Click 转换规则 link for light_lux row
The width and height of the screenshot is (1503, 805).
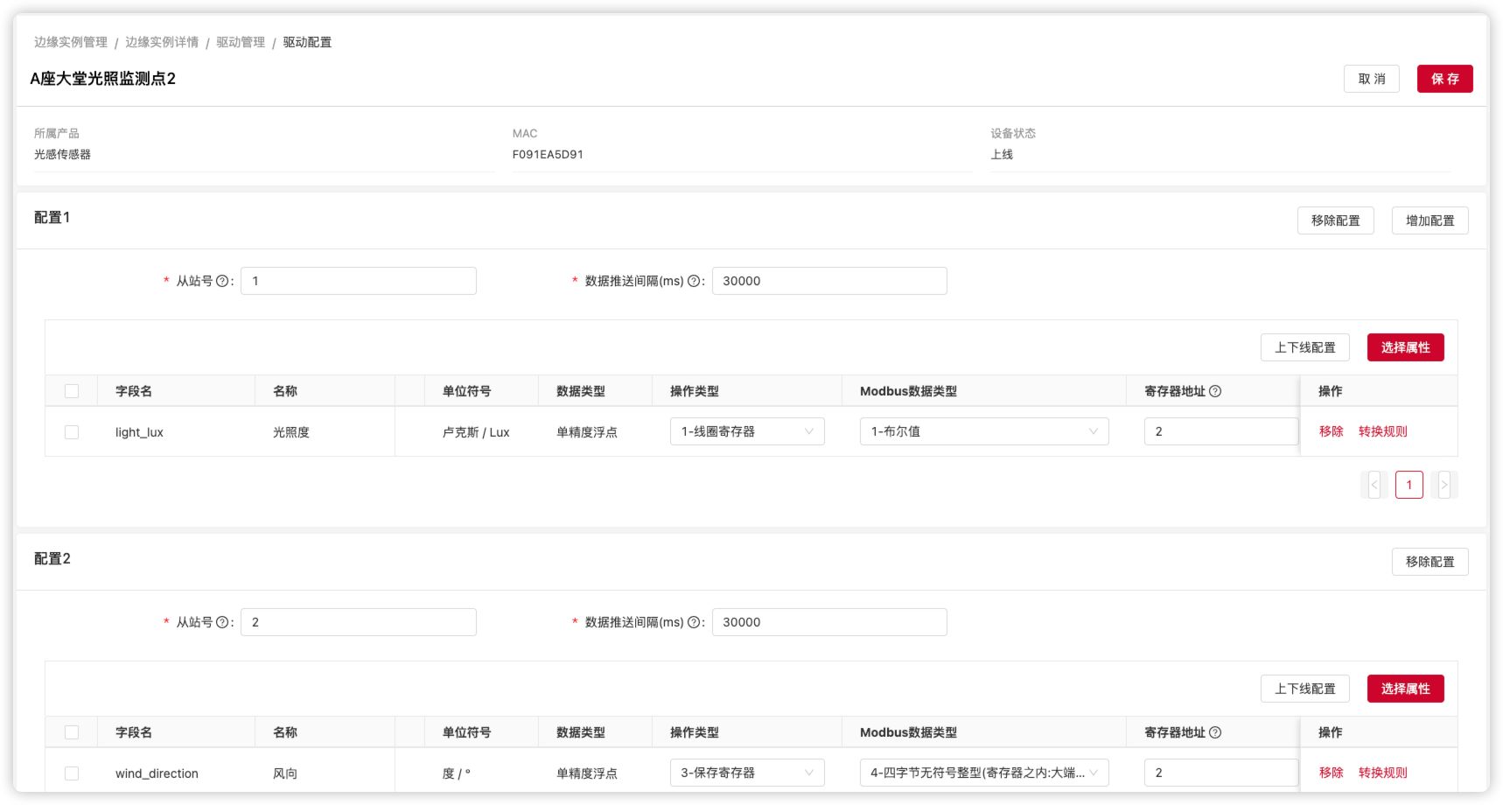tap(1382, 431)
